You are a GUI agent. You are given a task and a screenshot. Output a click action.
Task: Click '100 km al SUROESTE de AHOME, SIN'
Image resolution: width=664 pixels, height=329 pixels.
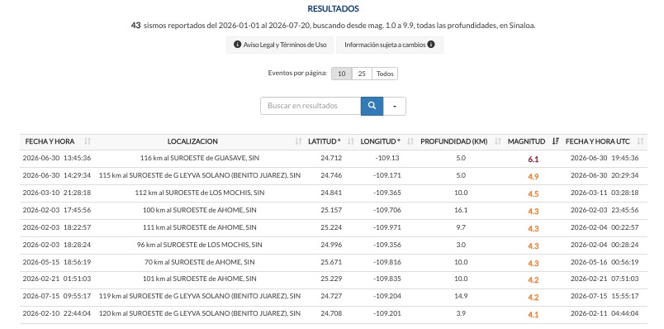(x=200, y=210)
